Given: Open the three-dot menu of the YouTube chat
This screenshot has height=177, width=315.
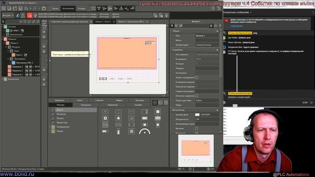Looking at the screenshot, I should coord(313,12).
